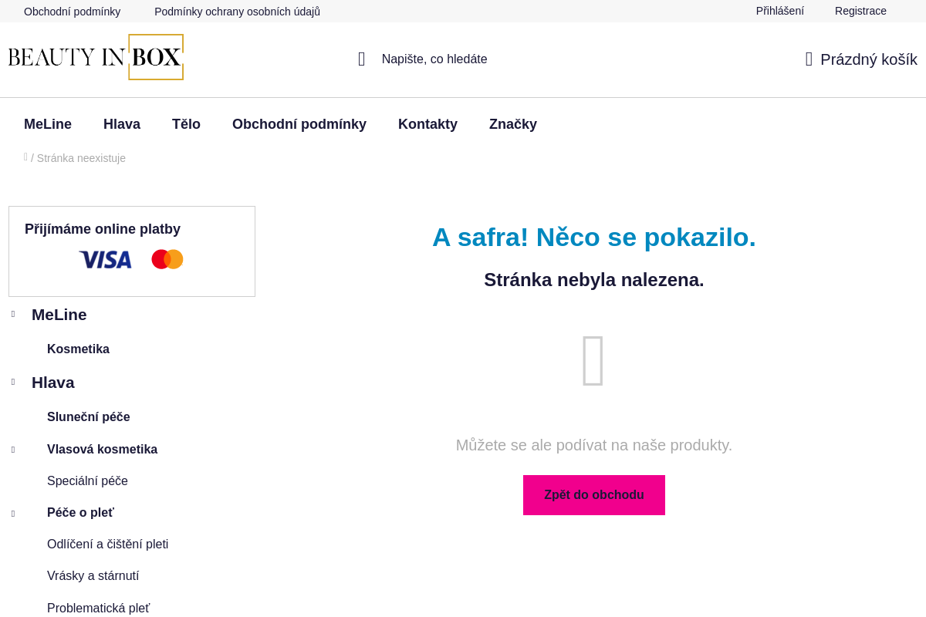This screenshot has width=926, height=617.
Task: Click the Visa payment icon
Action: (x=105, y=259)
